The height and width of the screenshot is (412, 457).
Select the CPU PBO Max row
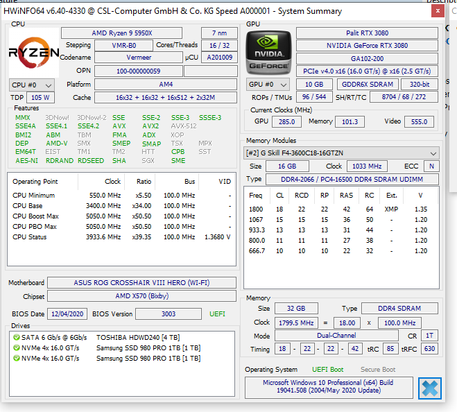[x=121, y=227]
